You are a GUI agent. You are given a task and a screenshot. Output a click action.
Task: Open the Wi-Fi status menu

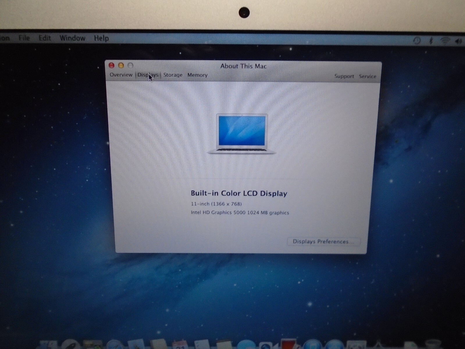pyautogui.click(x=445, y=41)
